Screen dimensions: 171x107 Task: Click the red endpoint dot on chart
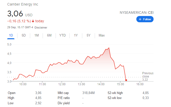click(x=126, y=80)
